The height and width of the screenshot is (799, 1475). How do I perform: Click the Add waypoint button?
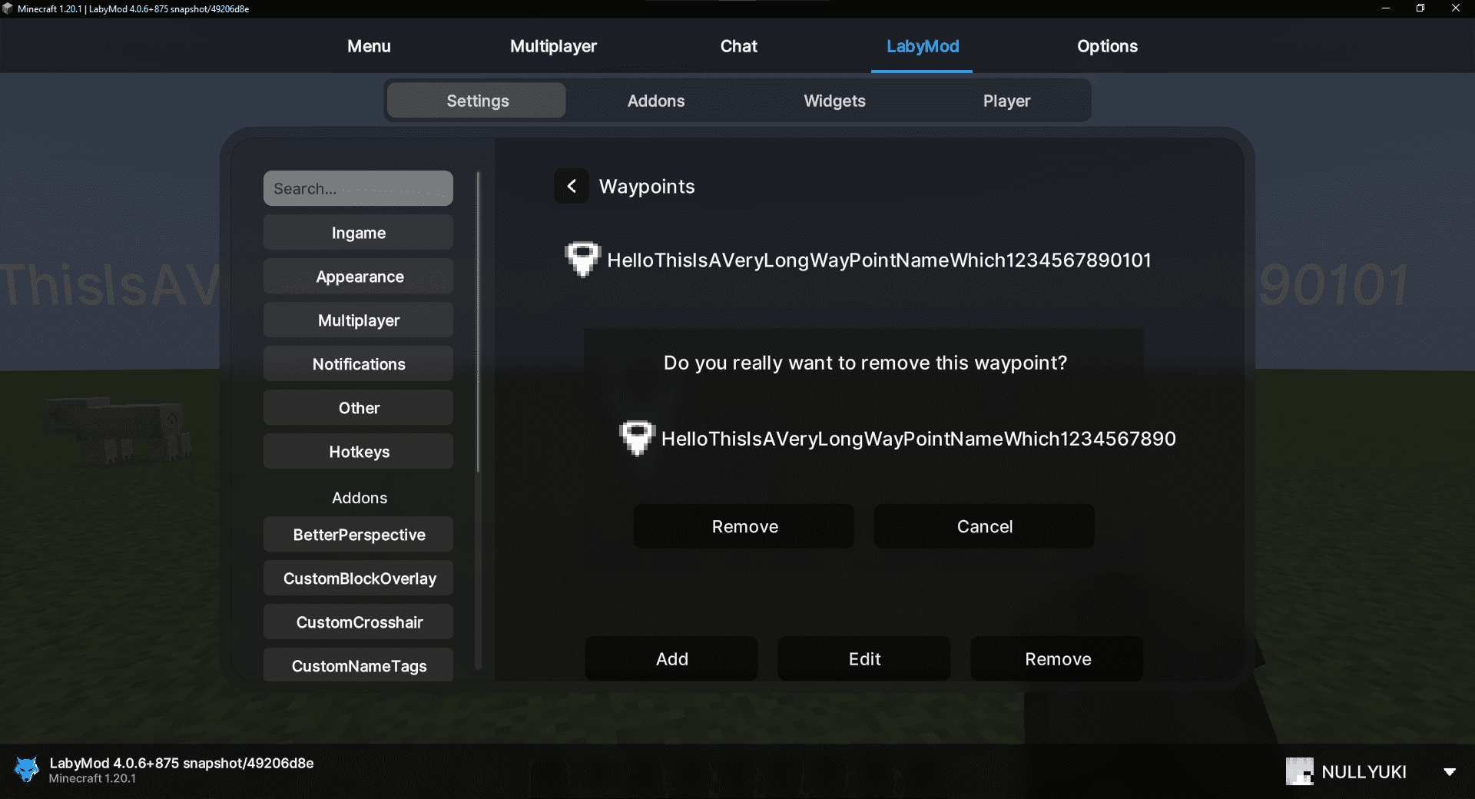671,658
